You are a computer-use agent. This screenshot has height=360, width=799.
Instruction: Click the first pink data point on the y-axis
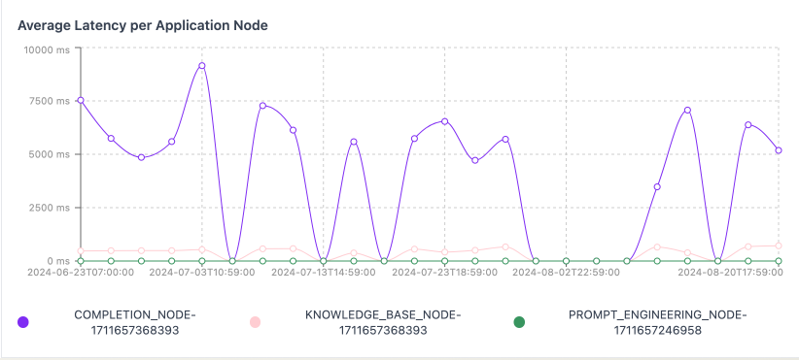[x=81, y=250]
